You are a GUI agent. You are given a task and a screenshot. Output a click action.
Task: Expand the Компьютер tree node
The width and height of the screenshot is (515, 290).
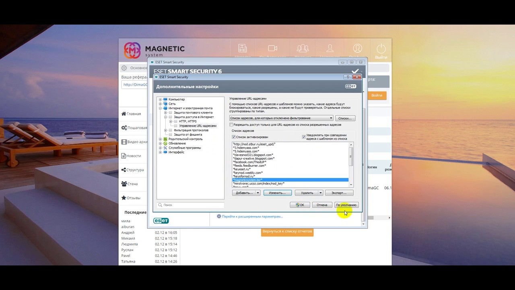tap(160, 99)
